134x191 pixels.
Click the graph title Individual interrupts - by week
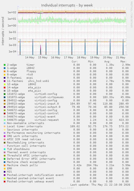pyautogui.click(x=67, y=5)
